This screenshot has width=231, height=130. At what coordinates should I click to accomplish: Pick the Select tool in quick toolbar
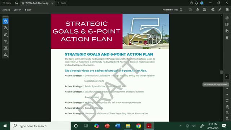pos(5,21)
